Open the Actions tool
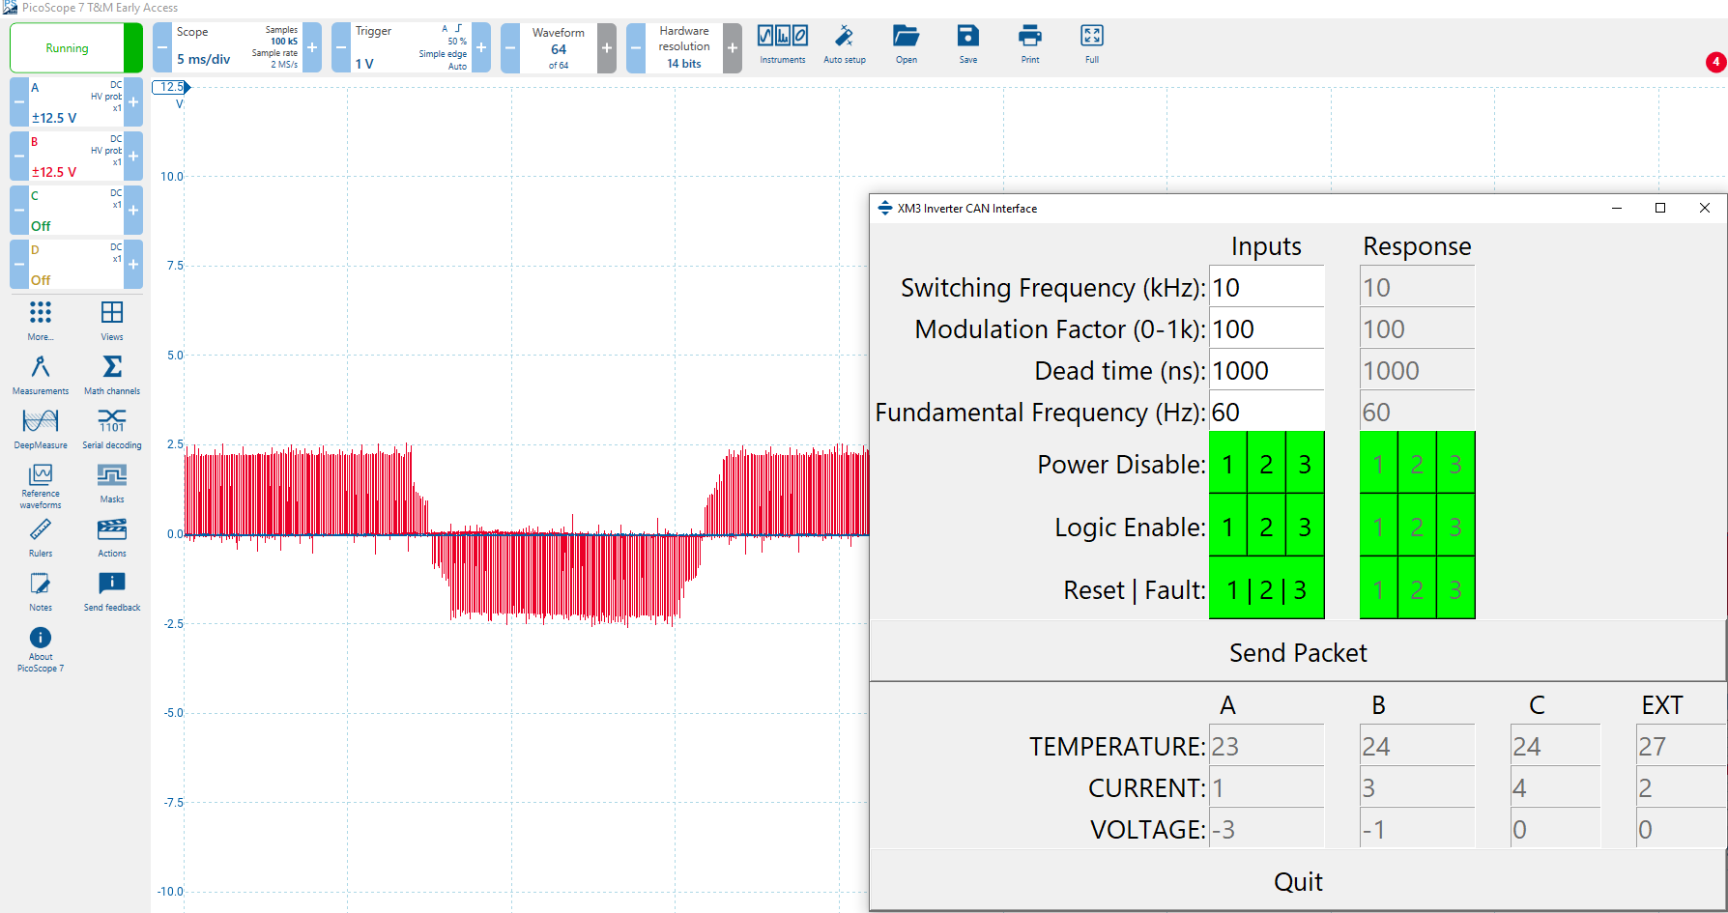 coord(112,537)
